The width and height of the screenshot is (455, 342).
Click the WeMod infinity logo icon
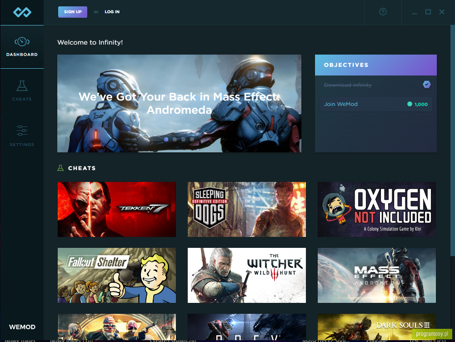click(22, 12)
